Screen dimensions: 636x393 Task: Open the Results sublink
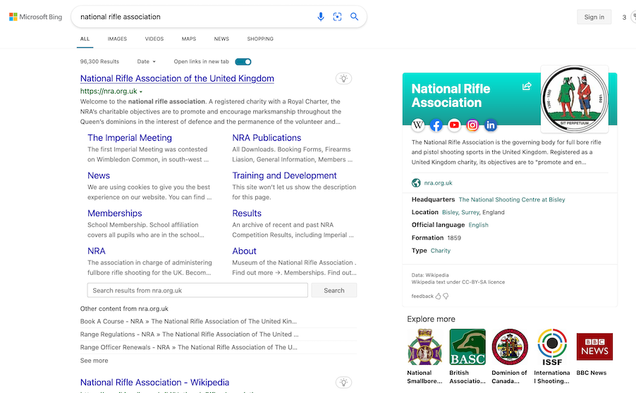pos(247,213)
